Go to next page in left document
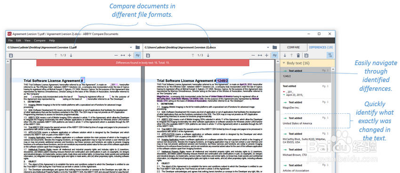The width and height of the screenshot is (400, 173). coord(71,55)
